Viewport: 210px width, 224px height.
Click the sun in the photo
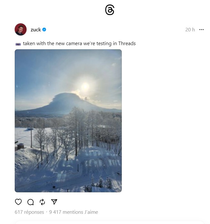[85, 86]
